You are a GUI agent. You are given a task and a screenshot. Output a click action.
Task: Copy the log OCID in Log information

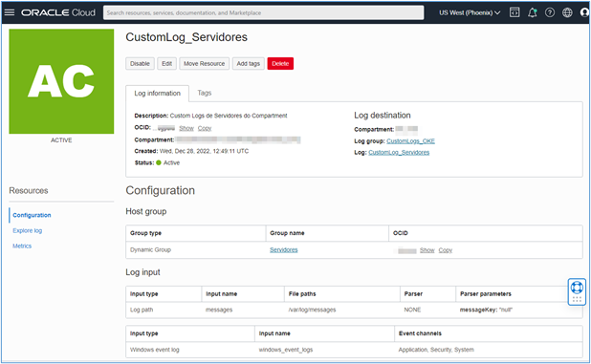pos(205,128)
